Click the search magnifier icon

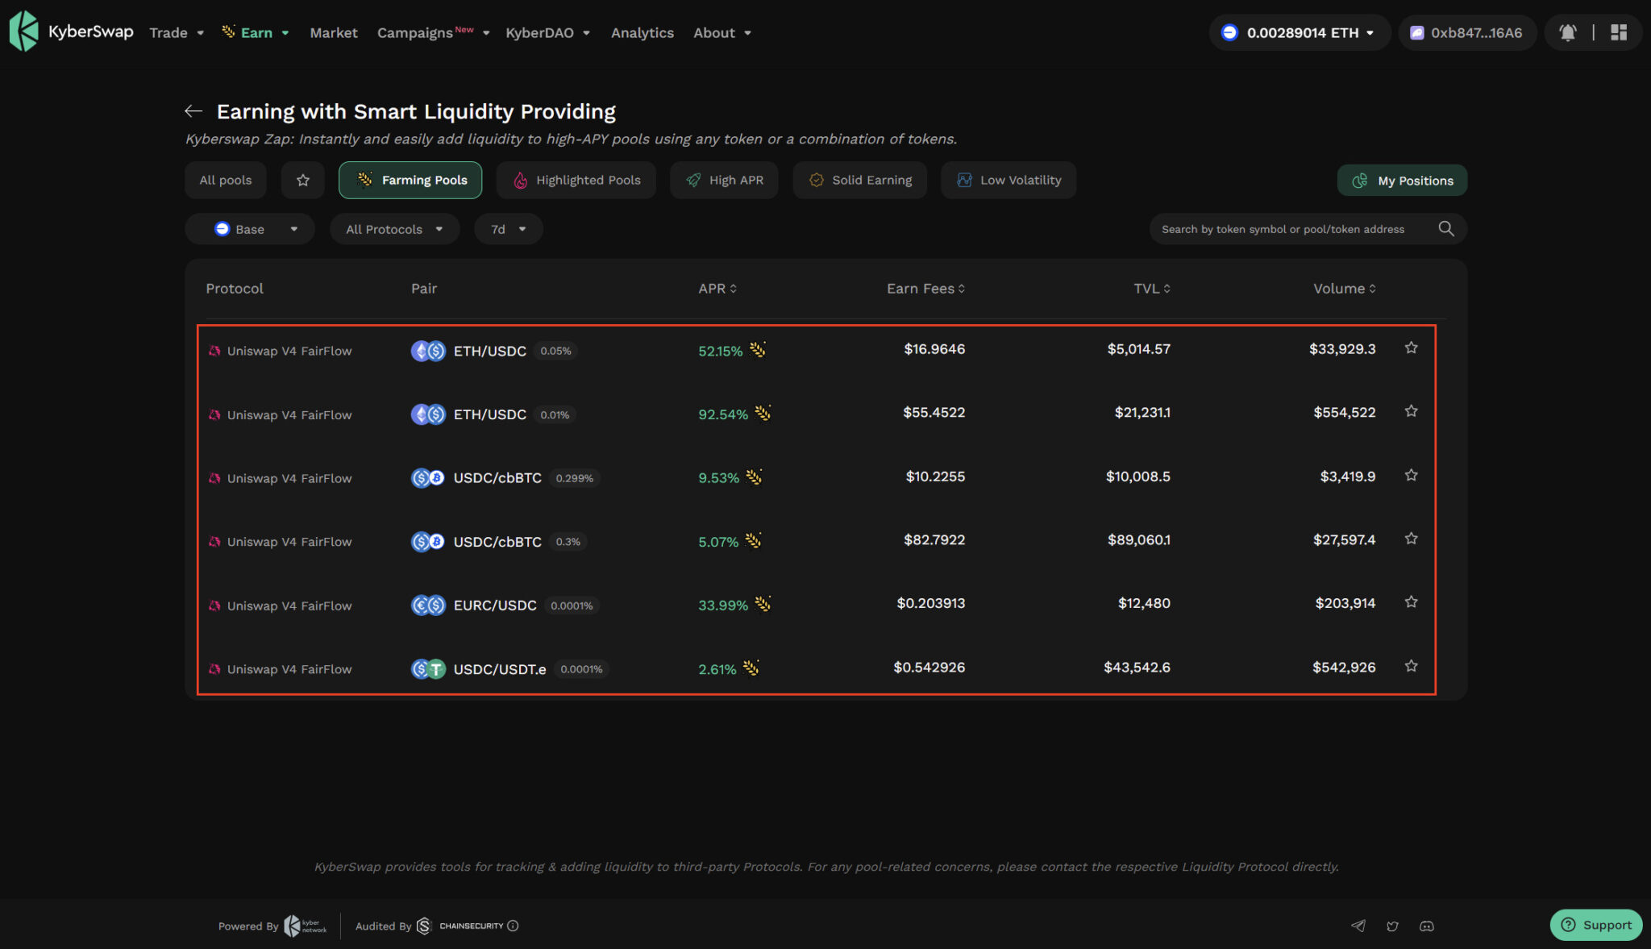click(x=1445, y=229)
